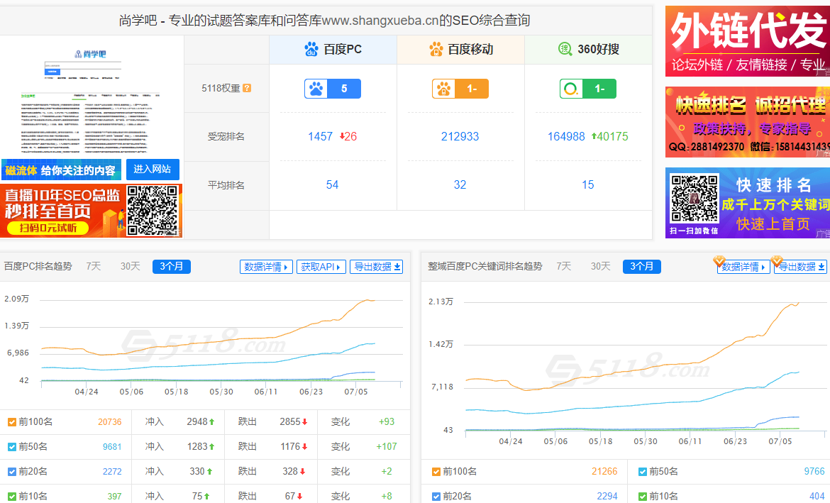Viewport: 830px width, 503px height.
Task: Click Baidu PC average rank 54
Action: (333, 184)
